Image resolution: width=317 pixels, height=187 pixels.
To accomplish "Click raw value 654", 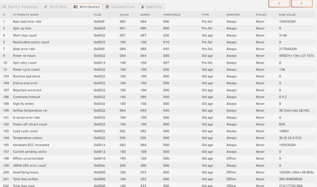I will coord(282,124).
